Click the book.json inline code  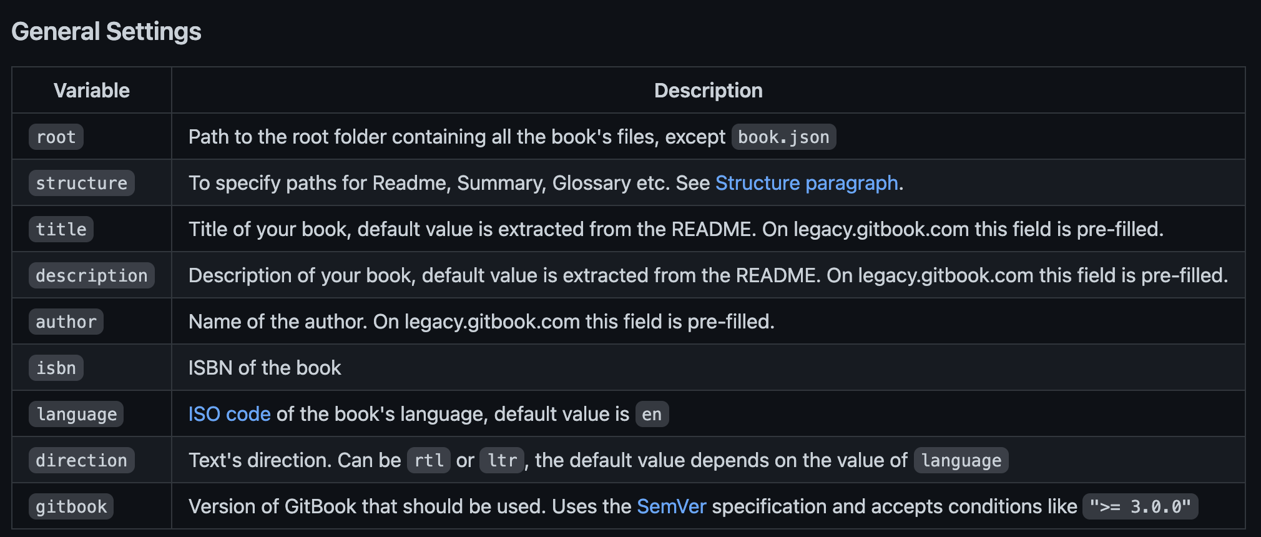[x=783, y=137]
